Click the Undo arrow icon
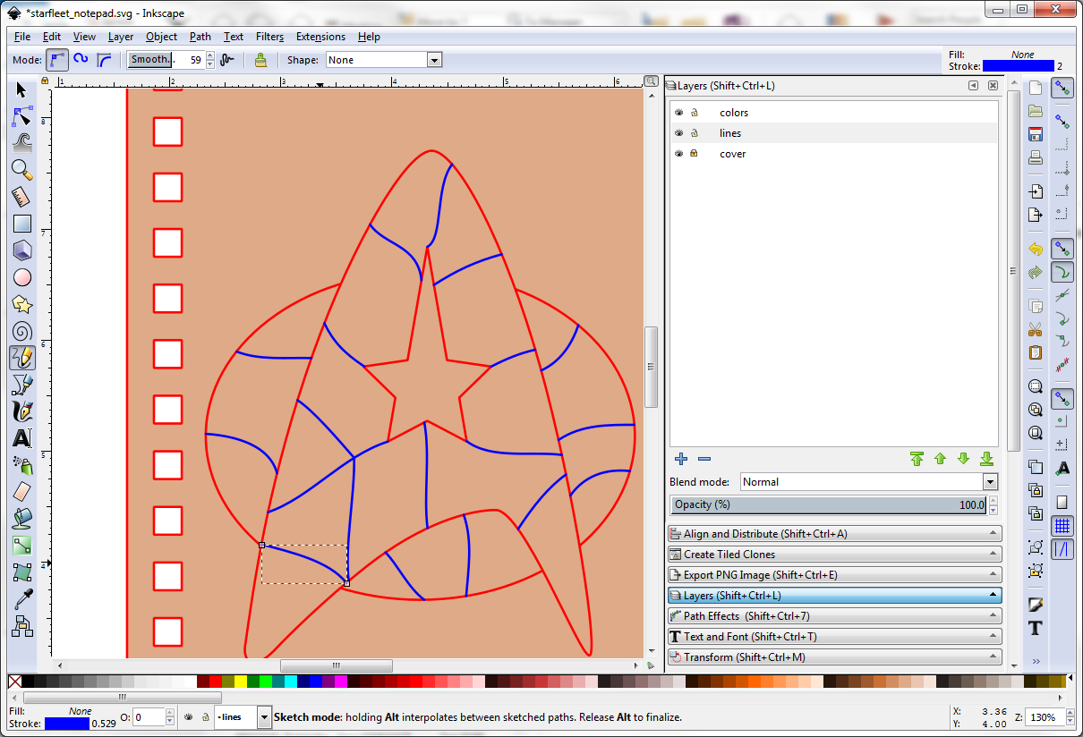The height and width of the screenshot is (737, 1083). click(1036, 249)
